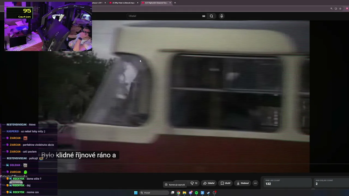The image size is (349, 196).
Task: Open Google Chrome from the taskbar
Action: click(x=179, y=193)
